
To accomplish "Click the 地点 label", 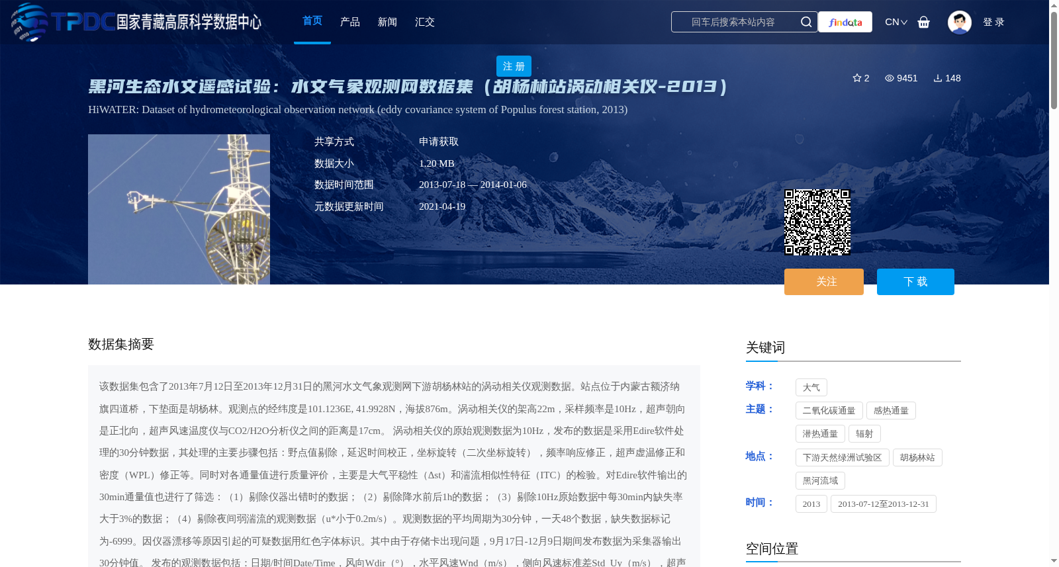I will point(759,456).
